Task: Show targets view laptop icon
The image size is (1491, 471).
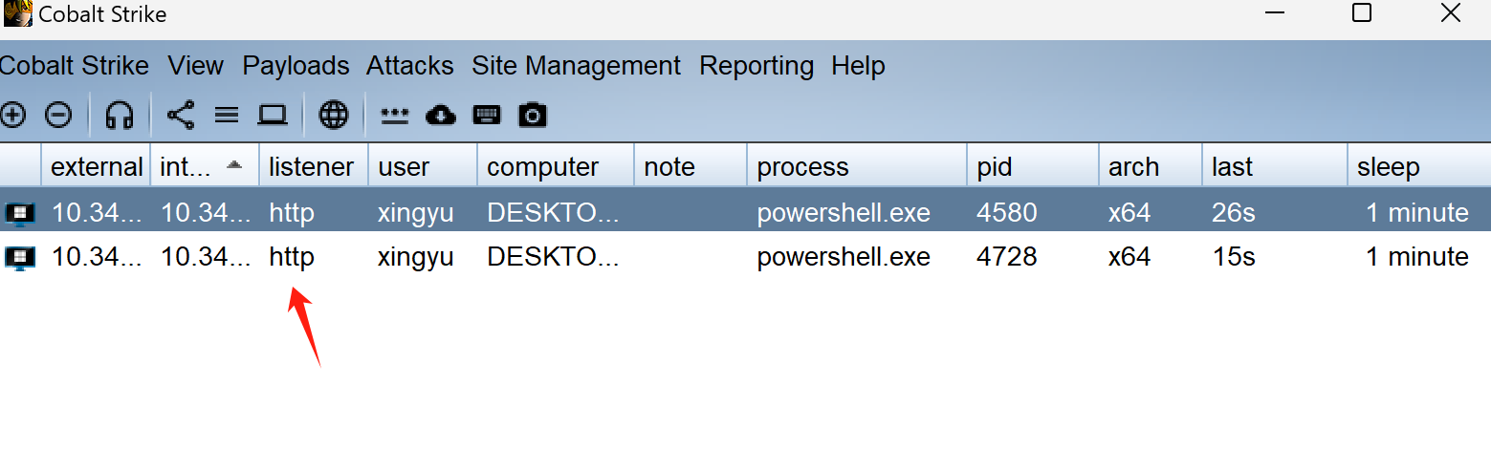Action: pyautogui.click(x=273, y=116)
